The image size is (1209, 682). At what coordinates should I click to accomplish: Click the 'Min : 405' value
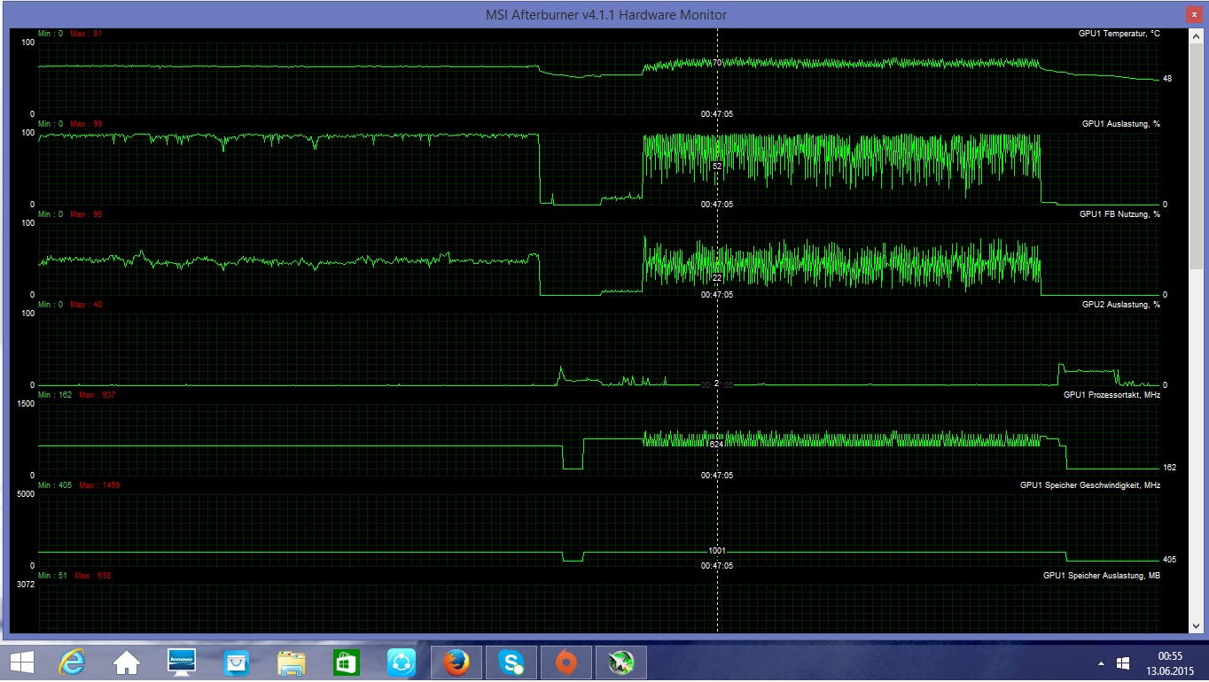(x=56, y=485)
